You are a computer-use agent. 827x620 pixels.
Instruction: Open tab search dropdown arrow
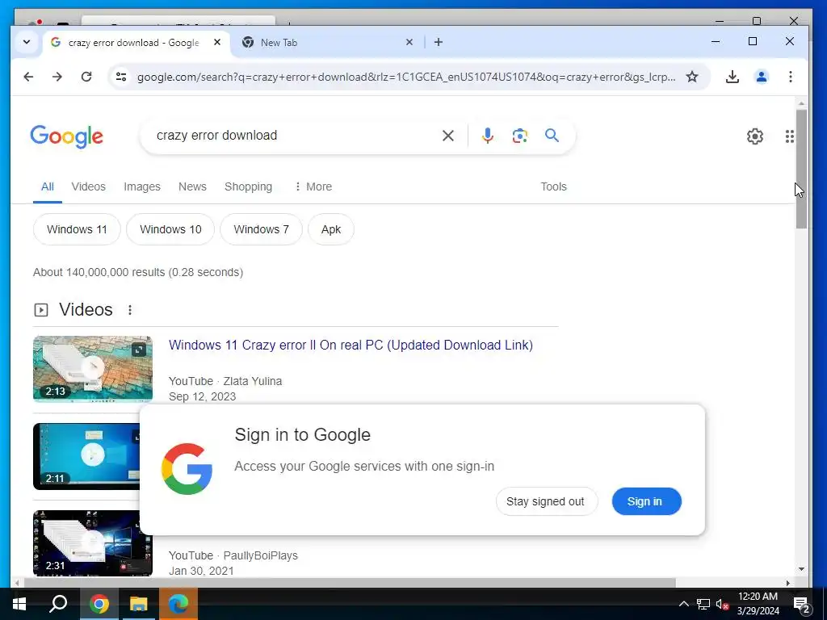click(27, 42)
